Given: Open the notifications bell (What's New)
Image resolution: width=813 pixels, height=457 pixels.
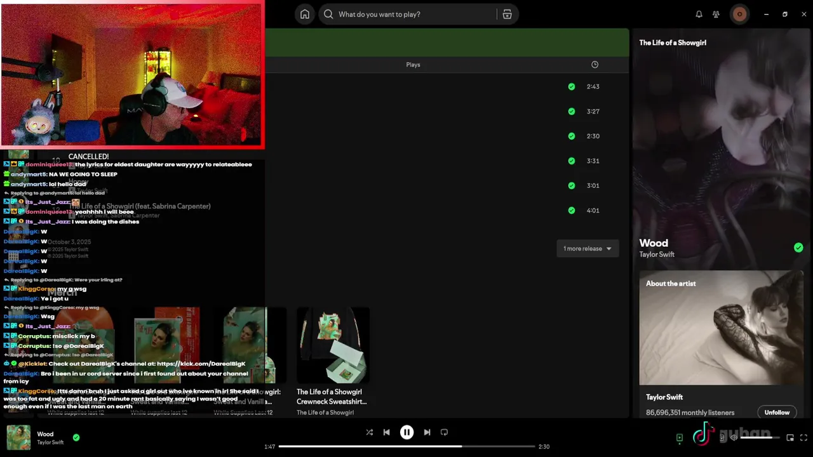Looking at the screenshot, I should coord(699,14).
